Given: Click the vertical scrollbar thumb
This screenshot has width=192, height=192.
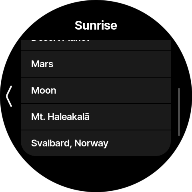Looking at the screenshot, I should (179, 112).
